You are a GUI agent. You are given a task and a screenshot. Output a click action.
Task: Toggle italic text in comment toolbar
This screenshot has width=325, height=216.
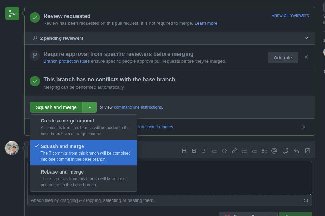(204, 151)
